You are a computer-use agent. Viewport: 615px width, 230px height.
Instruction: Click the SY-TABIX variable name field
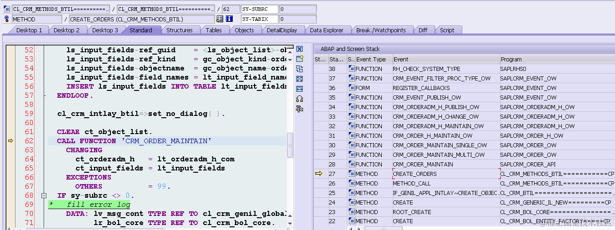tap(260, 19)
